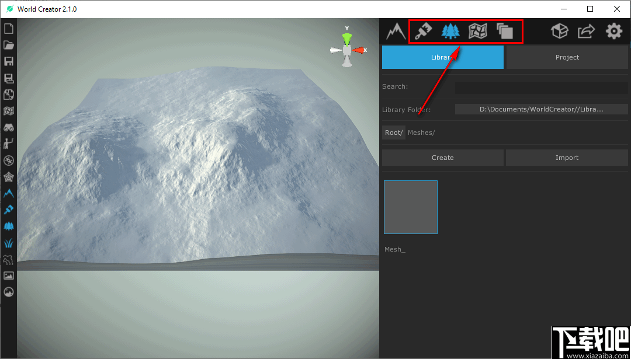Open the terrain mountain section icon
631x359 pixels.
396,31
